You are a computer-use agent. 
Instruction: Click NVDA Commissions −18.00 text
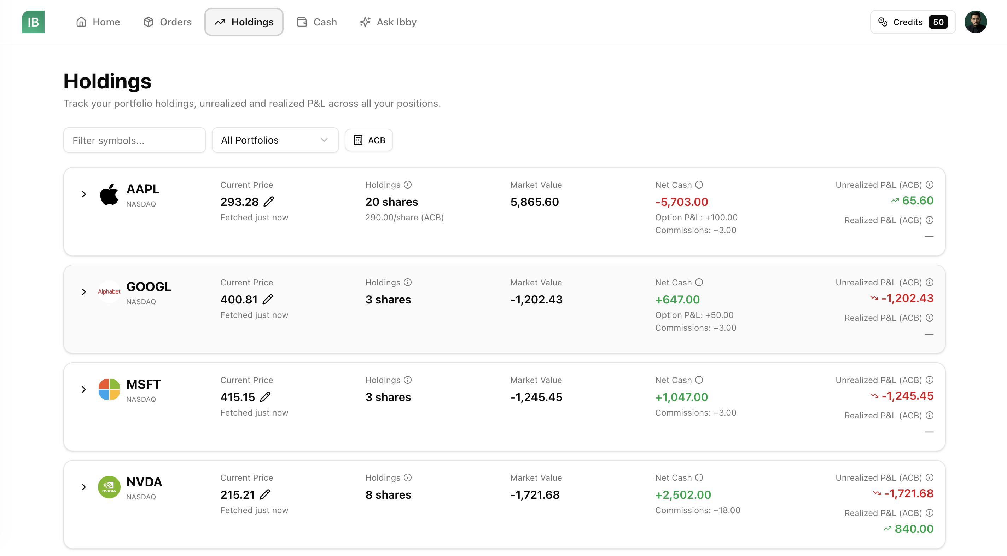pos(697,510)
